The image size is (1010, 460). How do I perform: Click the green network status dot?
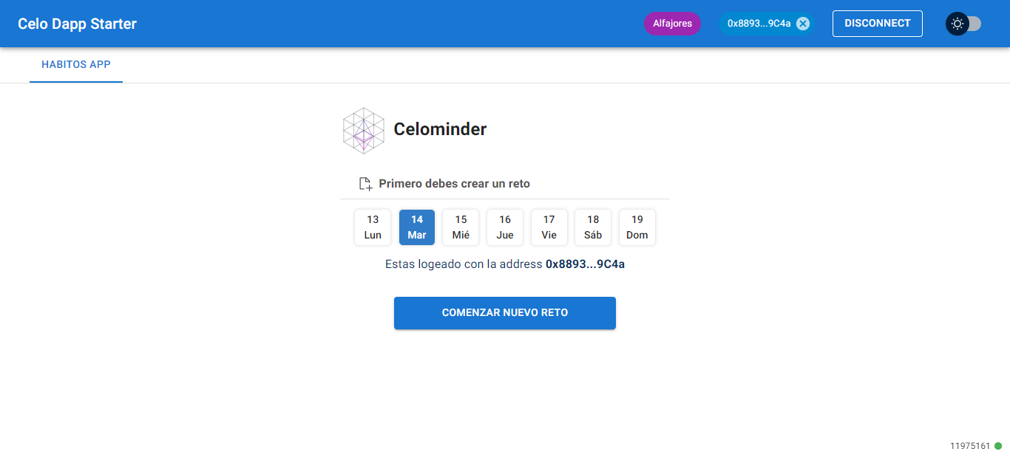click(x=1000, y=446)
